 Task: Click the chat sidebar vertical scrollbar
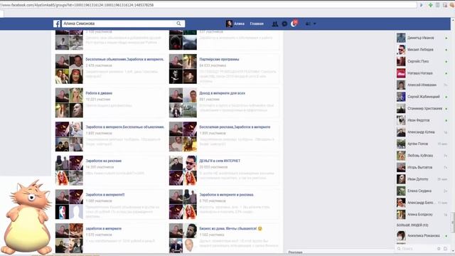[452, 223]
